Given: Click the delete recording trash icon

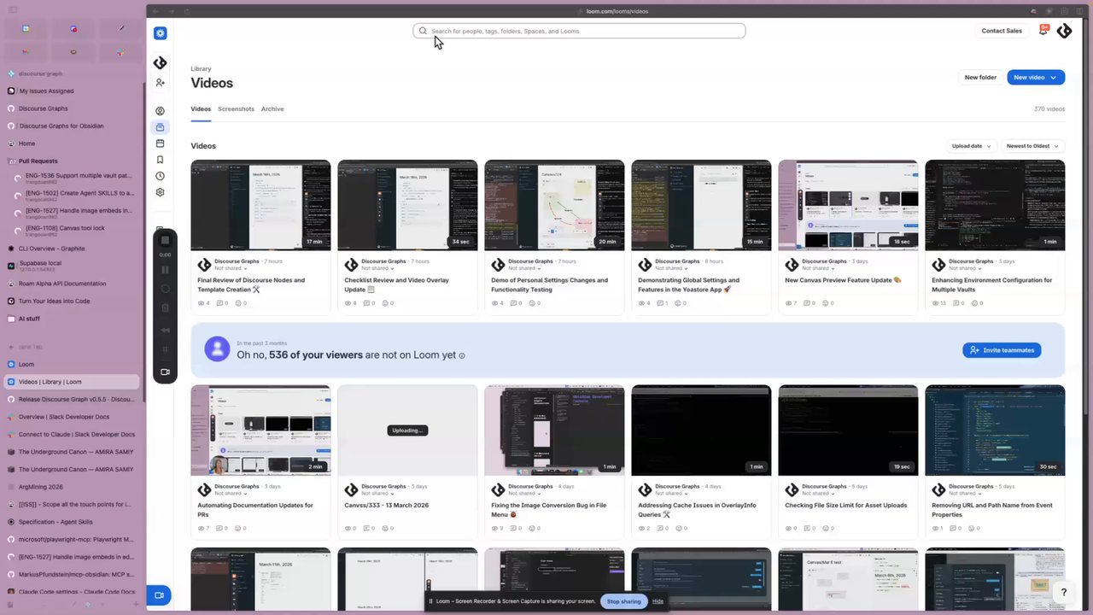Looking at the screenshot, I should (166, 307).
